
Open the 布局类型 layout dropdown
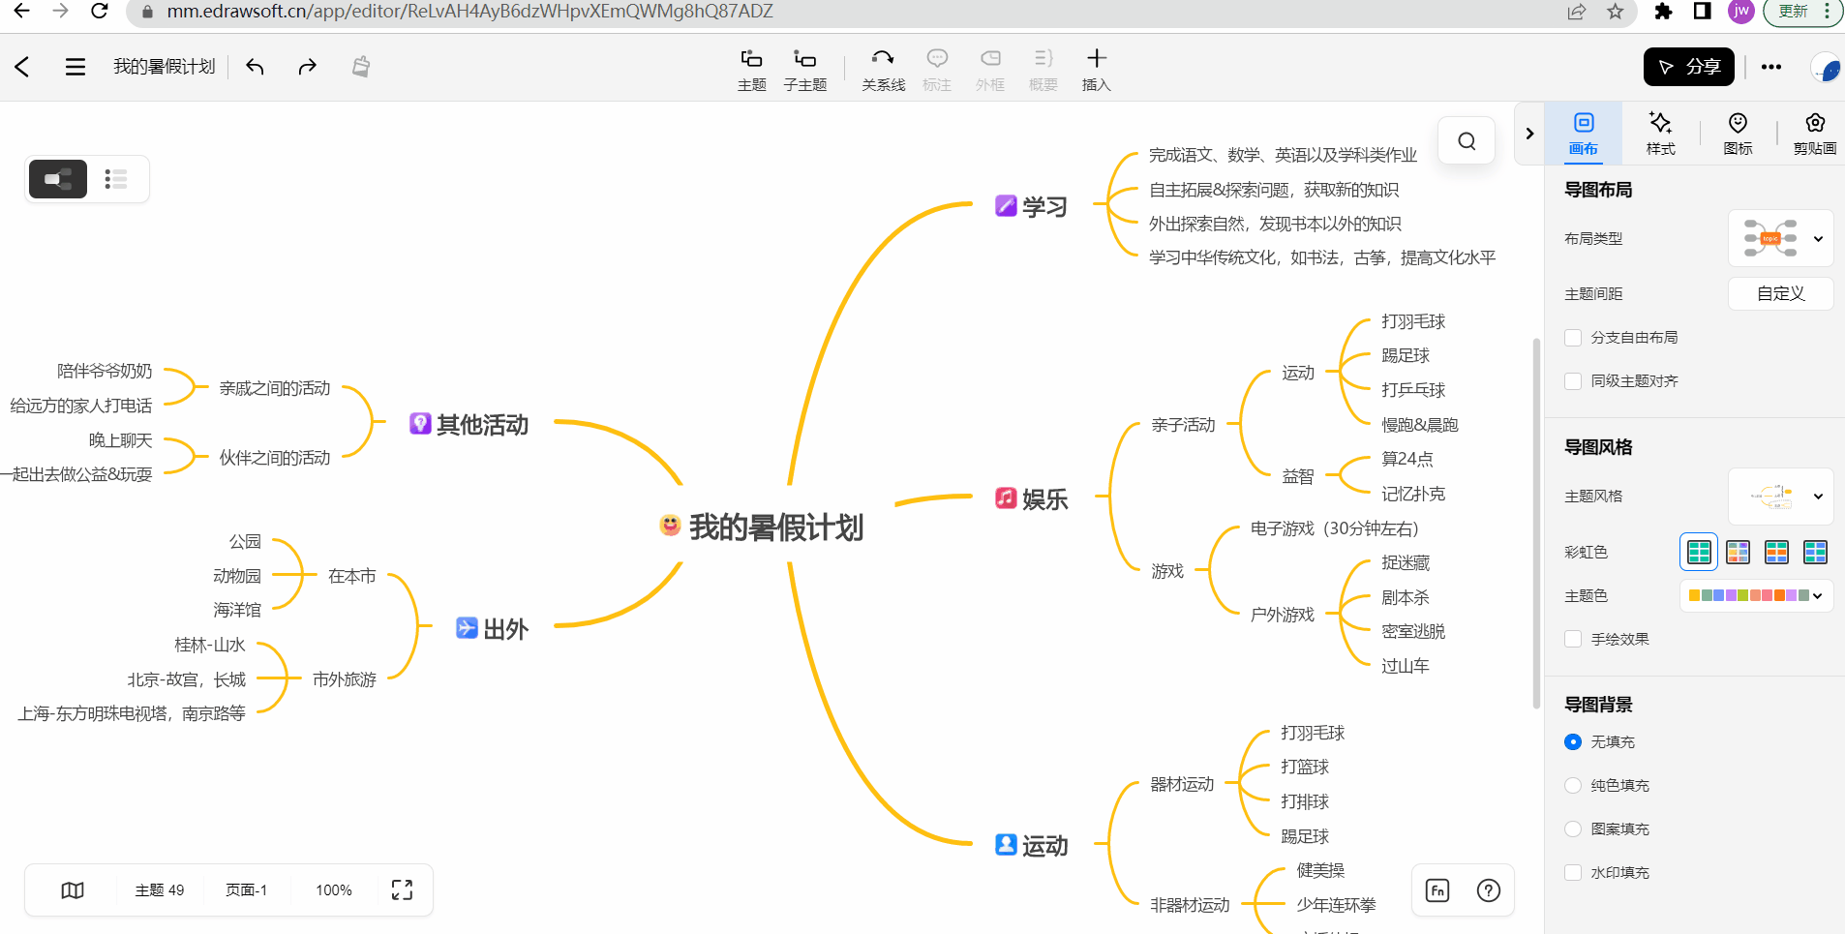pos(1780,238)
